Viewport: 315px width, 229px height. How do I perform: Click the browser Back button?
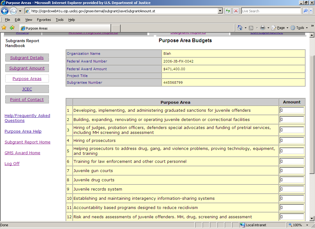coord(5,11)
